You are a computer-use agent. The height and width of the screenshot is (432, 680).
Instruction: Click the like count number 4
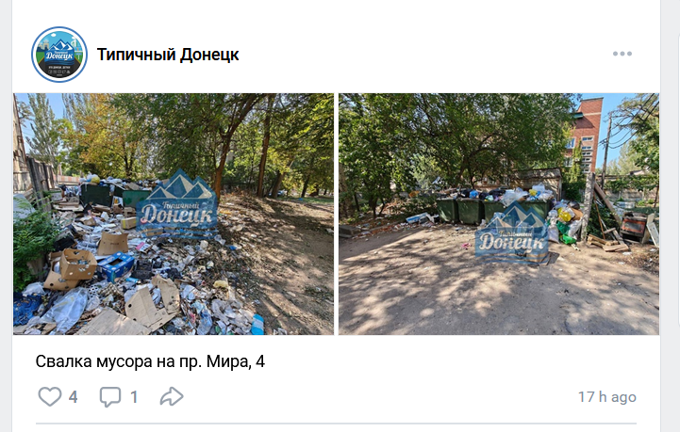73,397
